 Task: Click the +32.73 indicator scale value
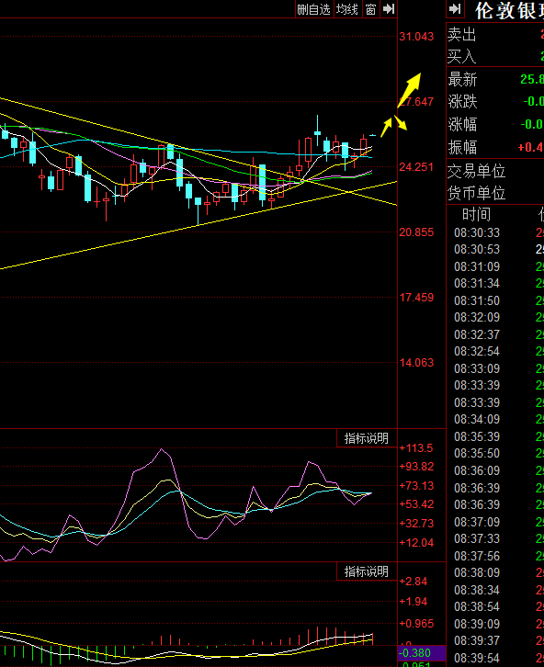(x=416, y=524)
